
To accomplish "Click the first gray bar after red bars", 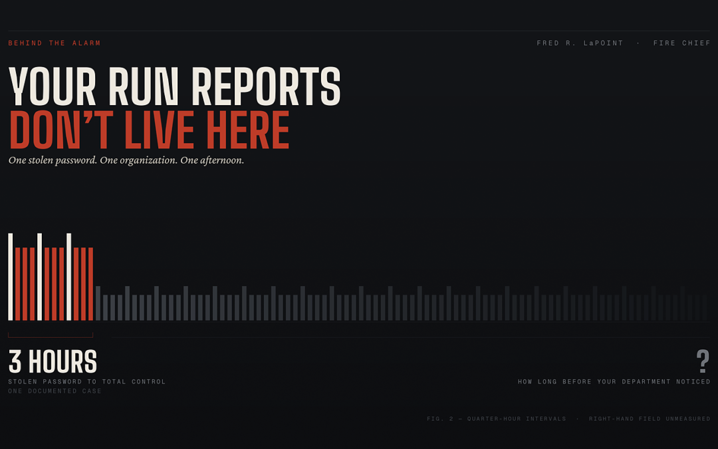I will tap(98, 303).
